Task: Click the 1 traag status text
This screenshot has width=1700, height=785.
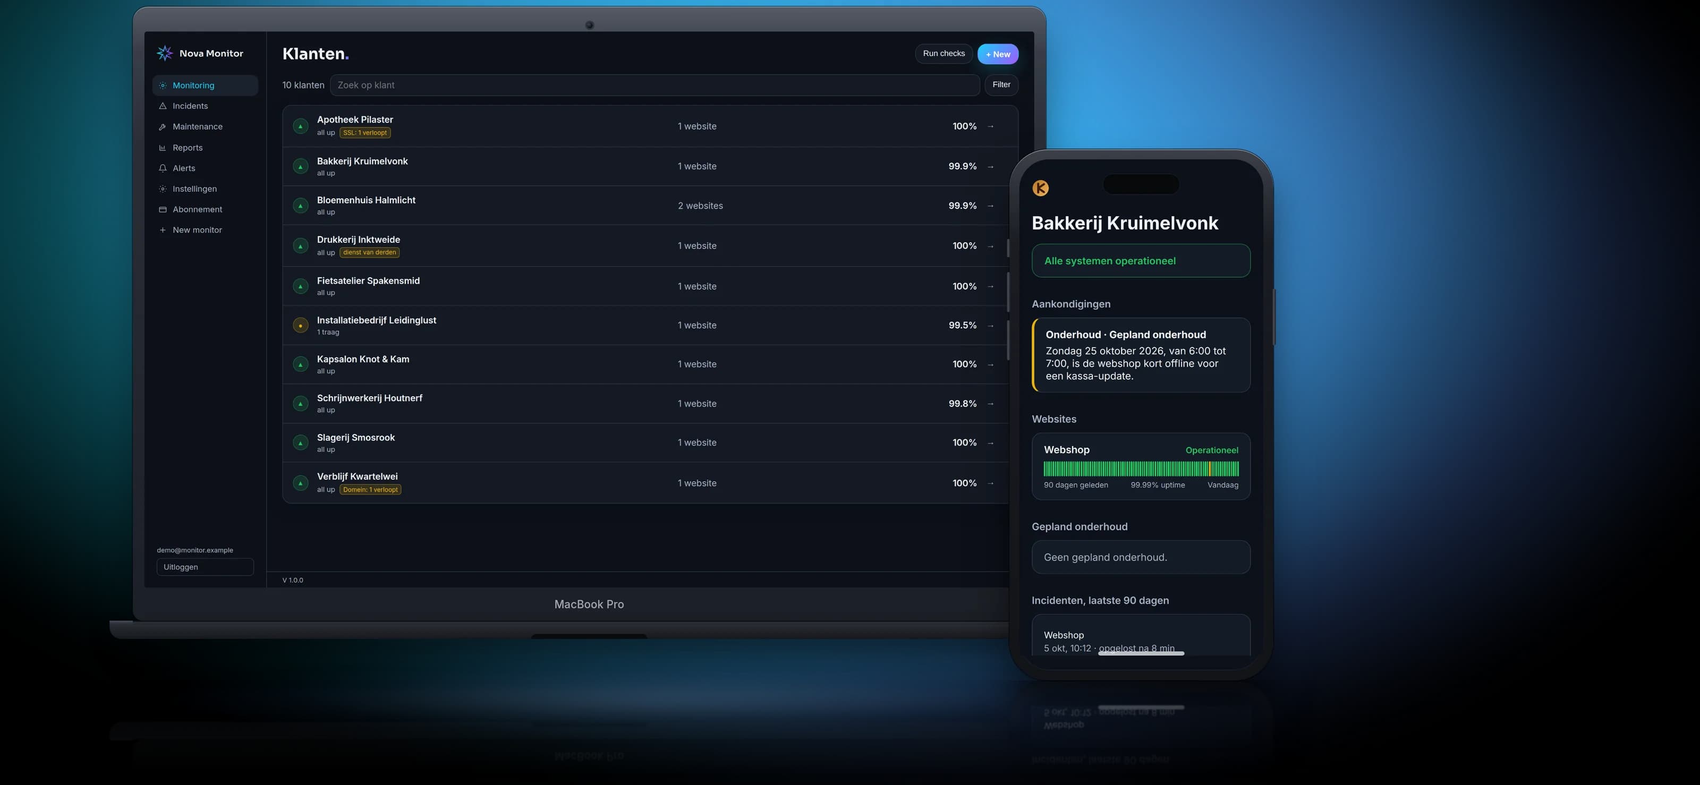Action: [x=328, y=332]
